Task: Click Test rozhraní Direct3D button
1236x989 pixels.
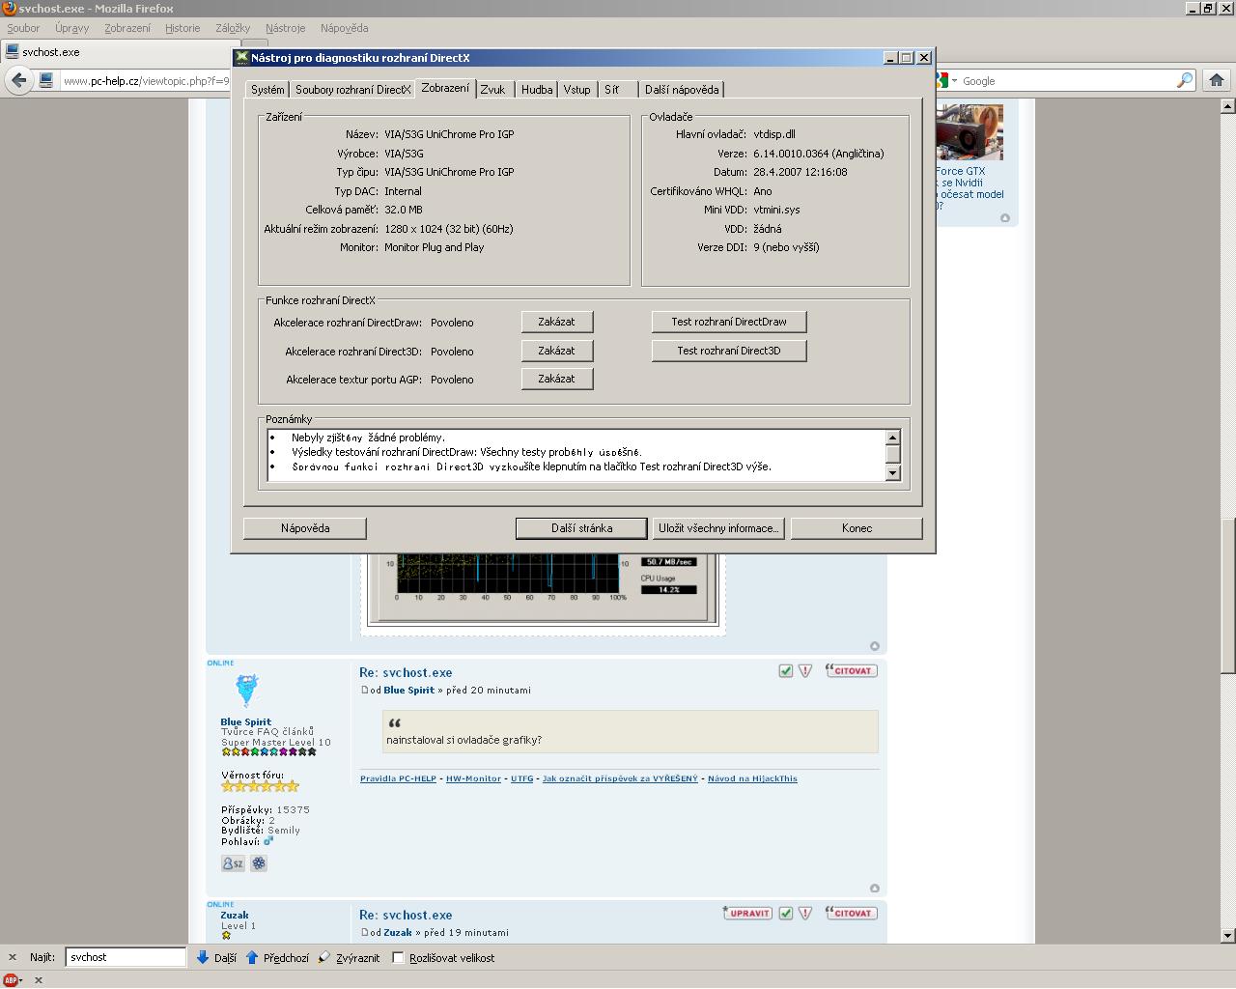Action: tap(728, 351)
